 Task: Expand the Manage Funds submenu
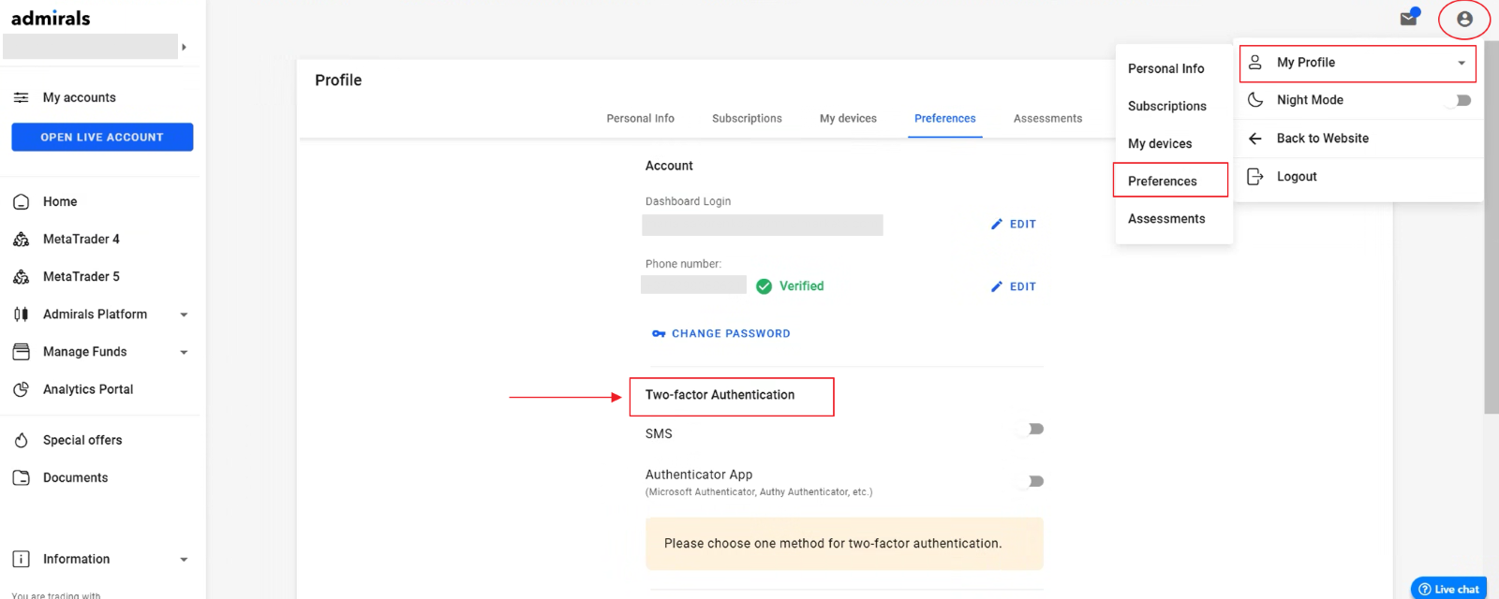(x=184, y=352)
